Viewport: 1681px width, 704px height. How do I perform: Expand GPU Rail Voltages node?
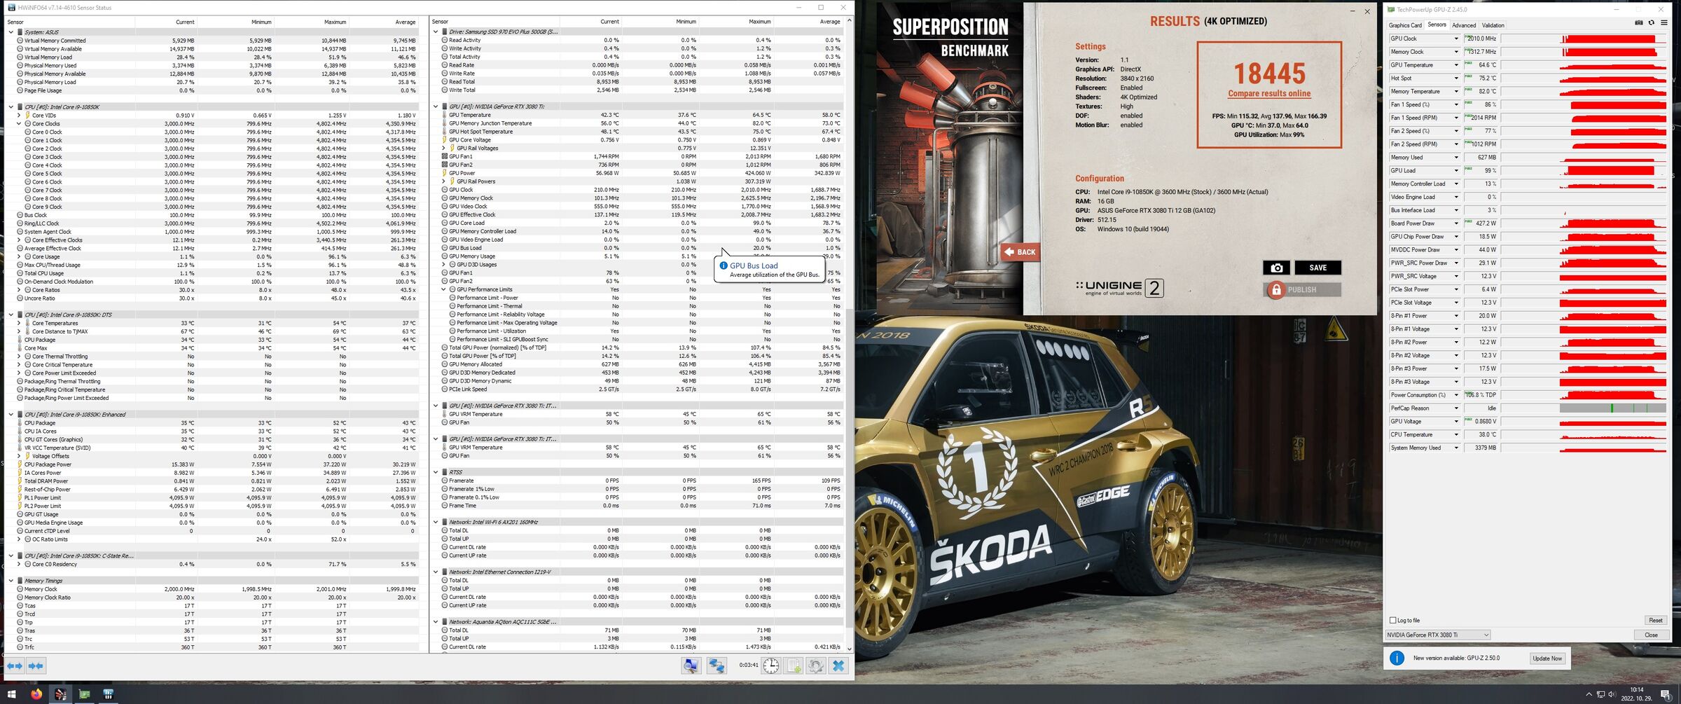[443, 149]
